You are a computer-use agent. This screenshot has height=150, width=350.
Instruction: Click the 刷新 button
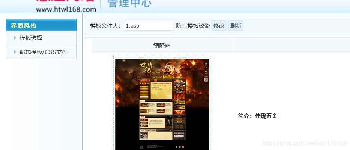click(x=236, y=25)
